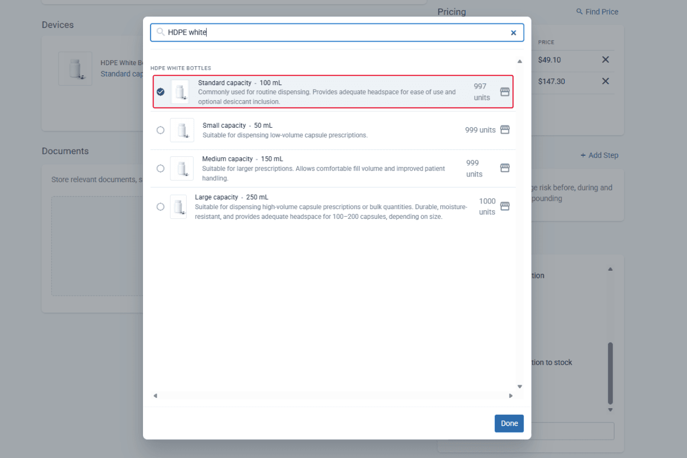Image resolution: width=687 pixels, height=458 pixels.
Task: Click the "Large capacity - 250 mL" title text
Action: [232, 197]
